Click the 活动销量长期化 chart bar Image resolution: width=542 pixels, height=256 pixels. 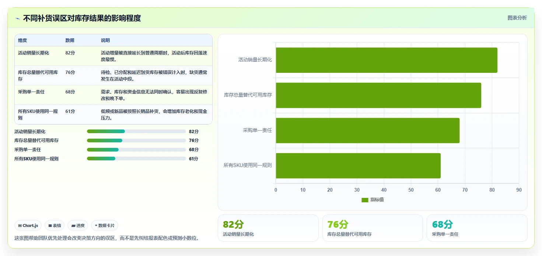point(387,60)
